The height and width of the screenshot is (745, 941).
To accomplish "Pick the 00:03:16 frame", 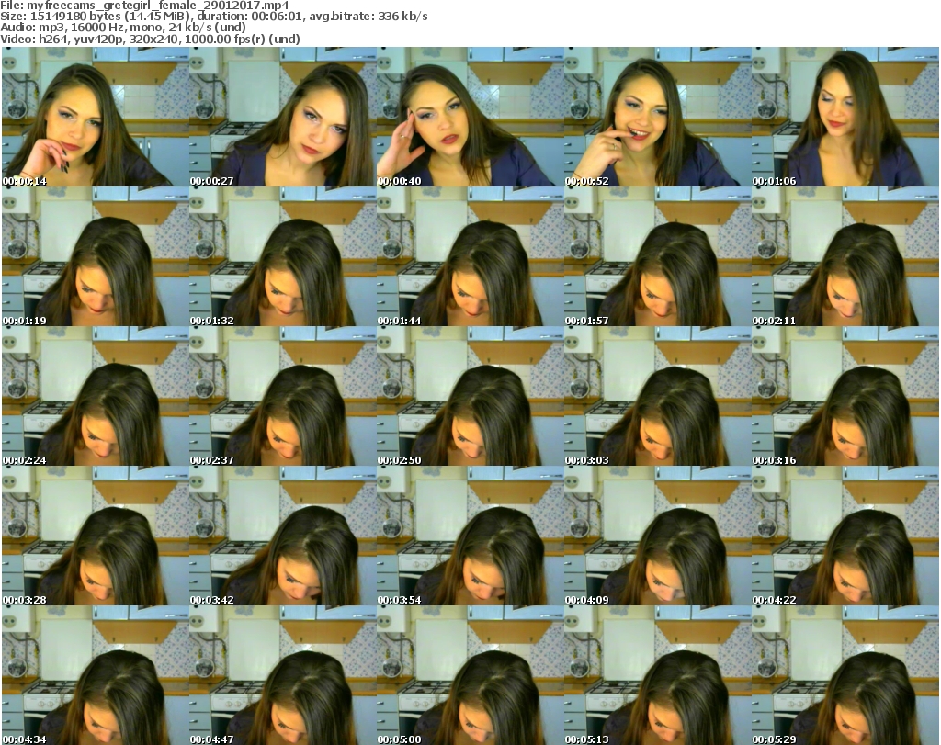I will pos(845,396).
